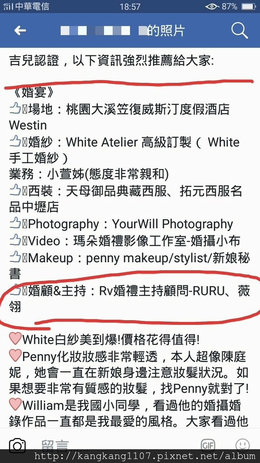This screenshot has height=463, width=260.
Task: Tap the 留言 comment field
Action: [118, 445]
